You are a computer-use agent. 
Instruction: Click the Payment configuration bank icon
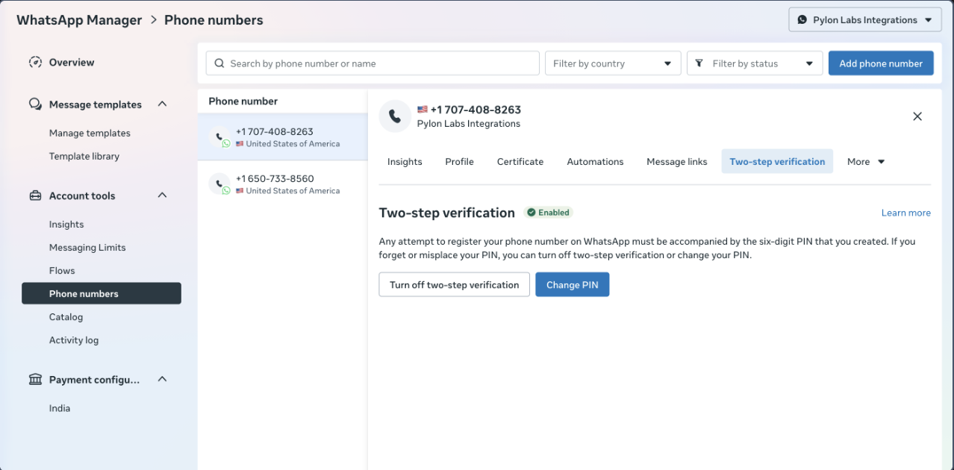pyautogui.click(x=35, y=380)
